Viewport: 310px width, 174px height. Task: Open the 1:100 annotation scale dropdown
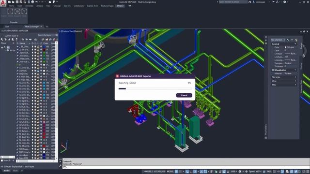[x=233, y=172]
